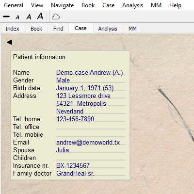Click the Insurance nr. field BX-1234567
This screenshot has width=194, height=194.
tap(91, 165)
